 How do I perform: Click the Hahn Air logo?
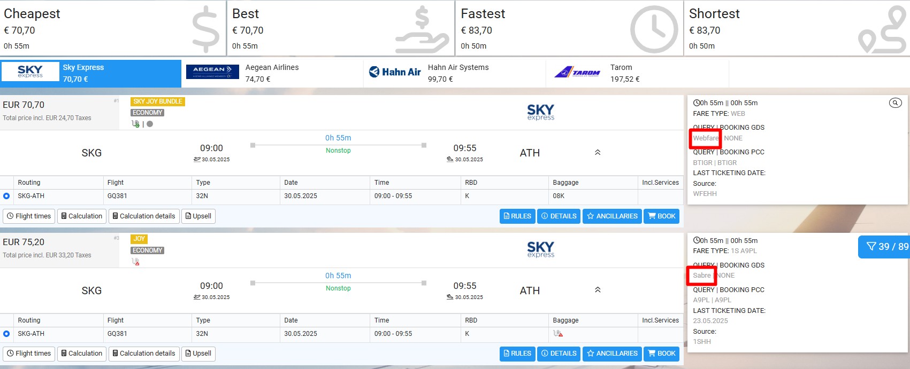click(x=395, y=72)
